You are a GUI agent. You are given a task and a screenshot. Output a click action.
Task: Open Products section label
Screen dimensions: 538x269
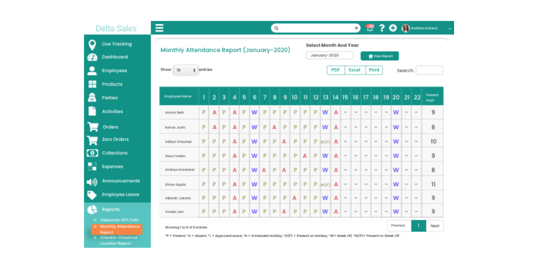[112, 84]
